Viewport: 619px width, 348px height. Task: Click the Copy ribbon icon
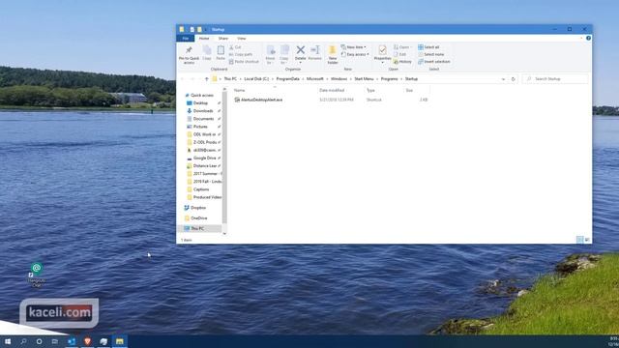[x=206, y=53]
